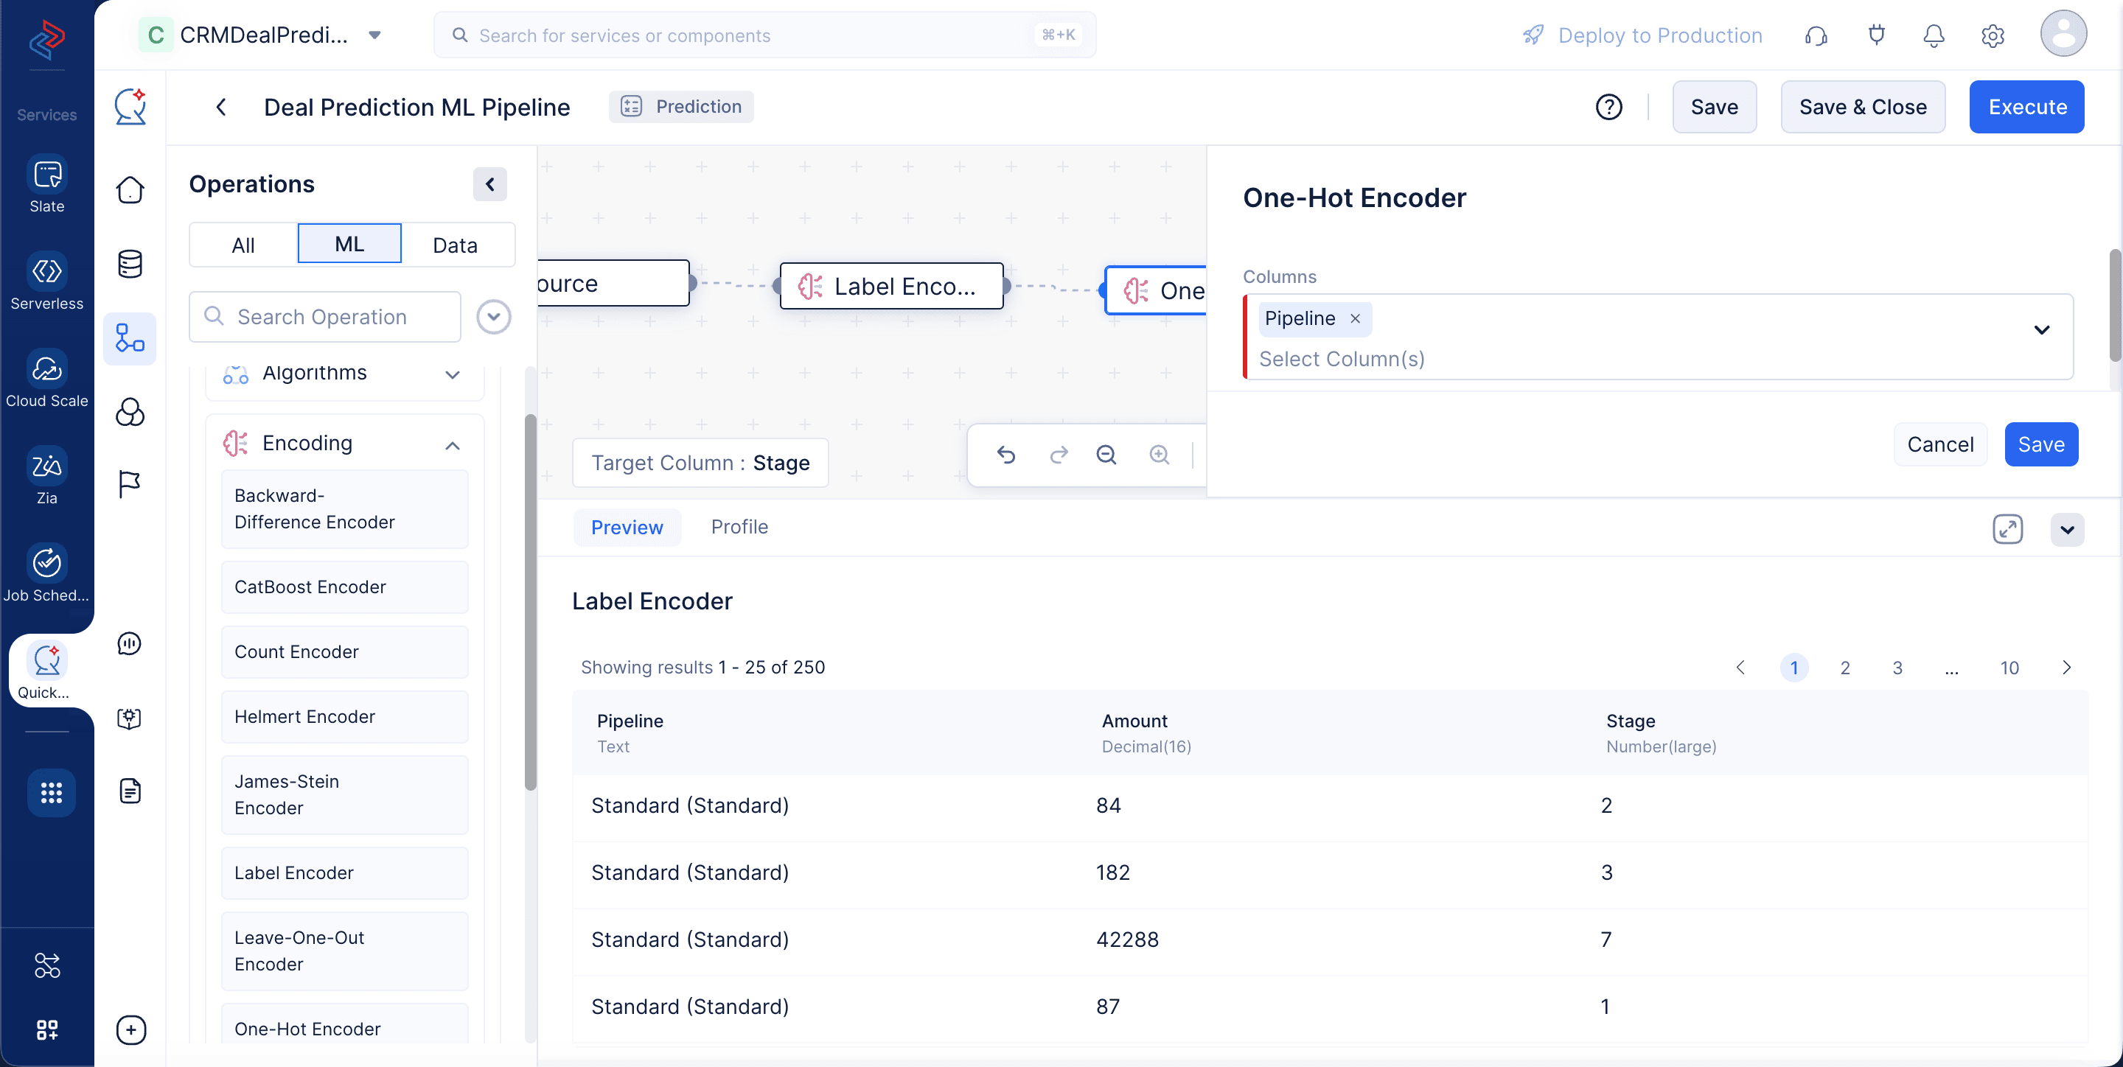Expand the preview panel to fullscreen
This screenshot has height=1067, width=2123.
pos(2007,529)
